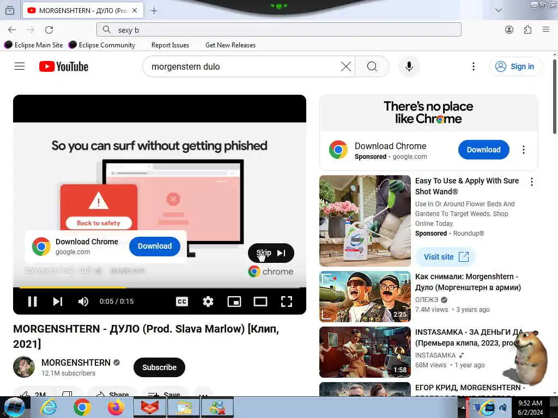Open MORGENSHTERN channel avatar

point(24,367)
